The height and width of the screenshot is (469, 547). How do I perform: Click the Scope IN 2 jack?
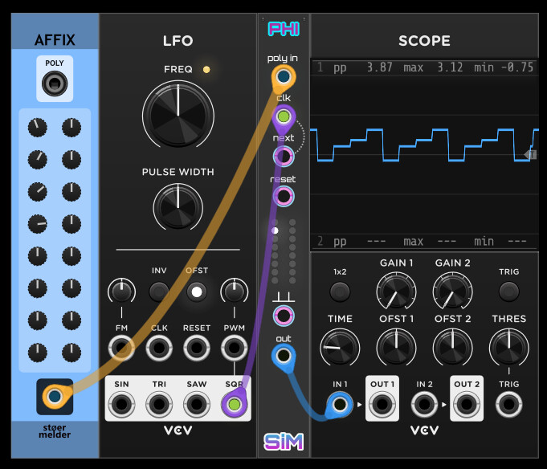point(424,404)
